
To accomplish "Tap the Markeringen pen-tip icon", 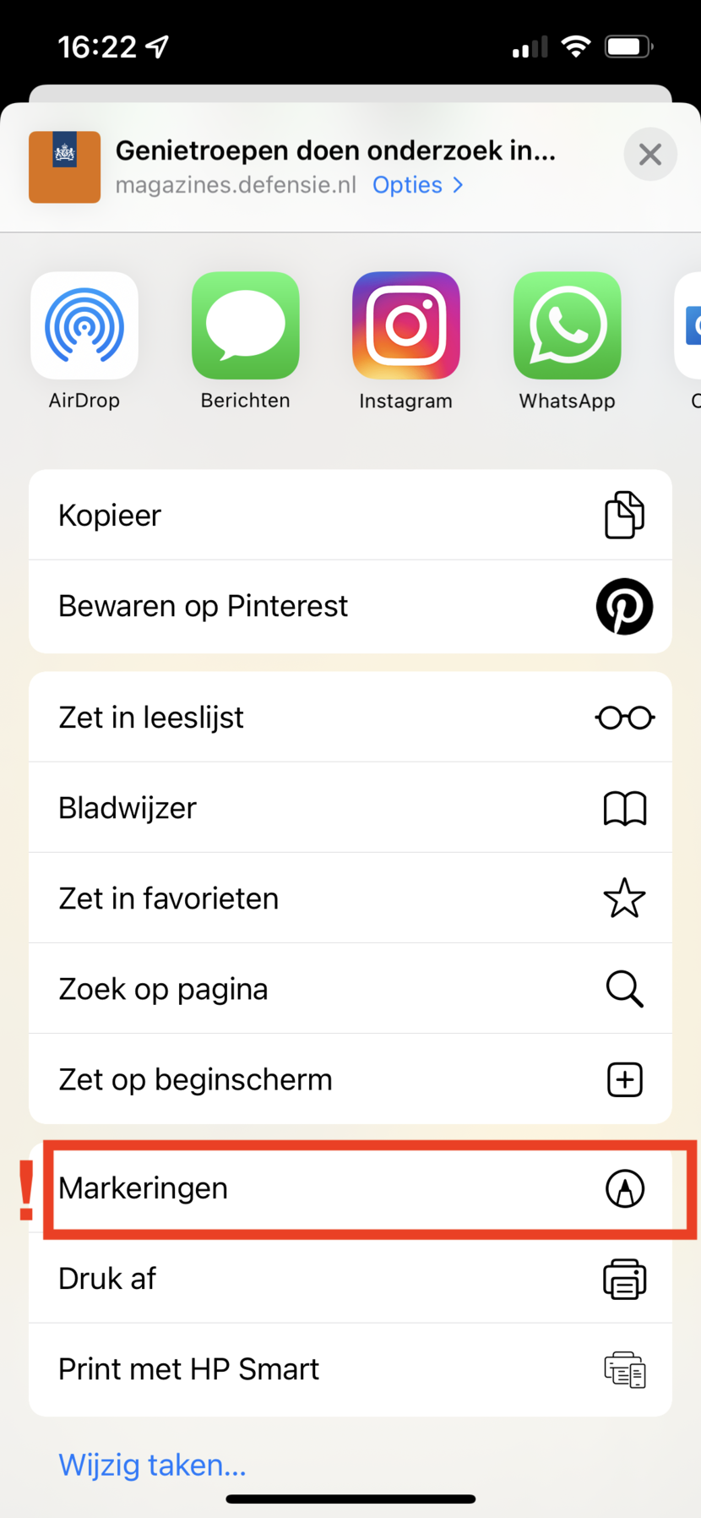I will [624, 1188].
